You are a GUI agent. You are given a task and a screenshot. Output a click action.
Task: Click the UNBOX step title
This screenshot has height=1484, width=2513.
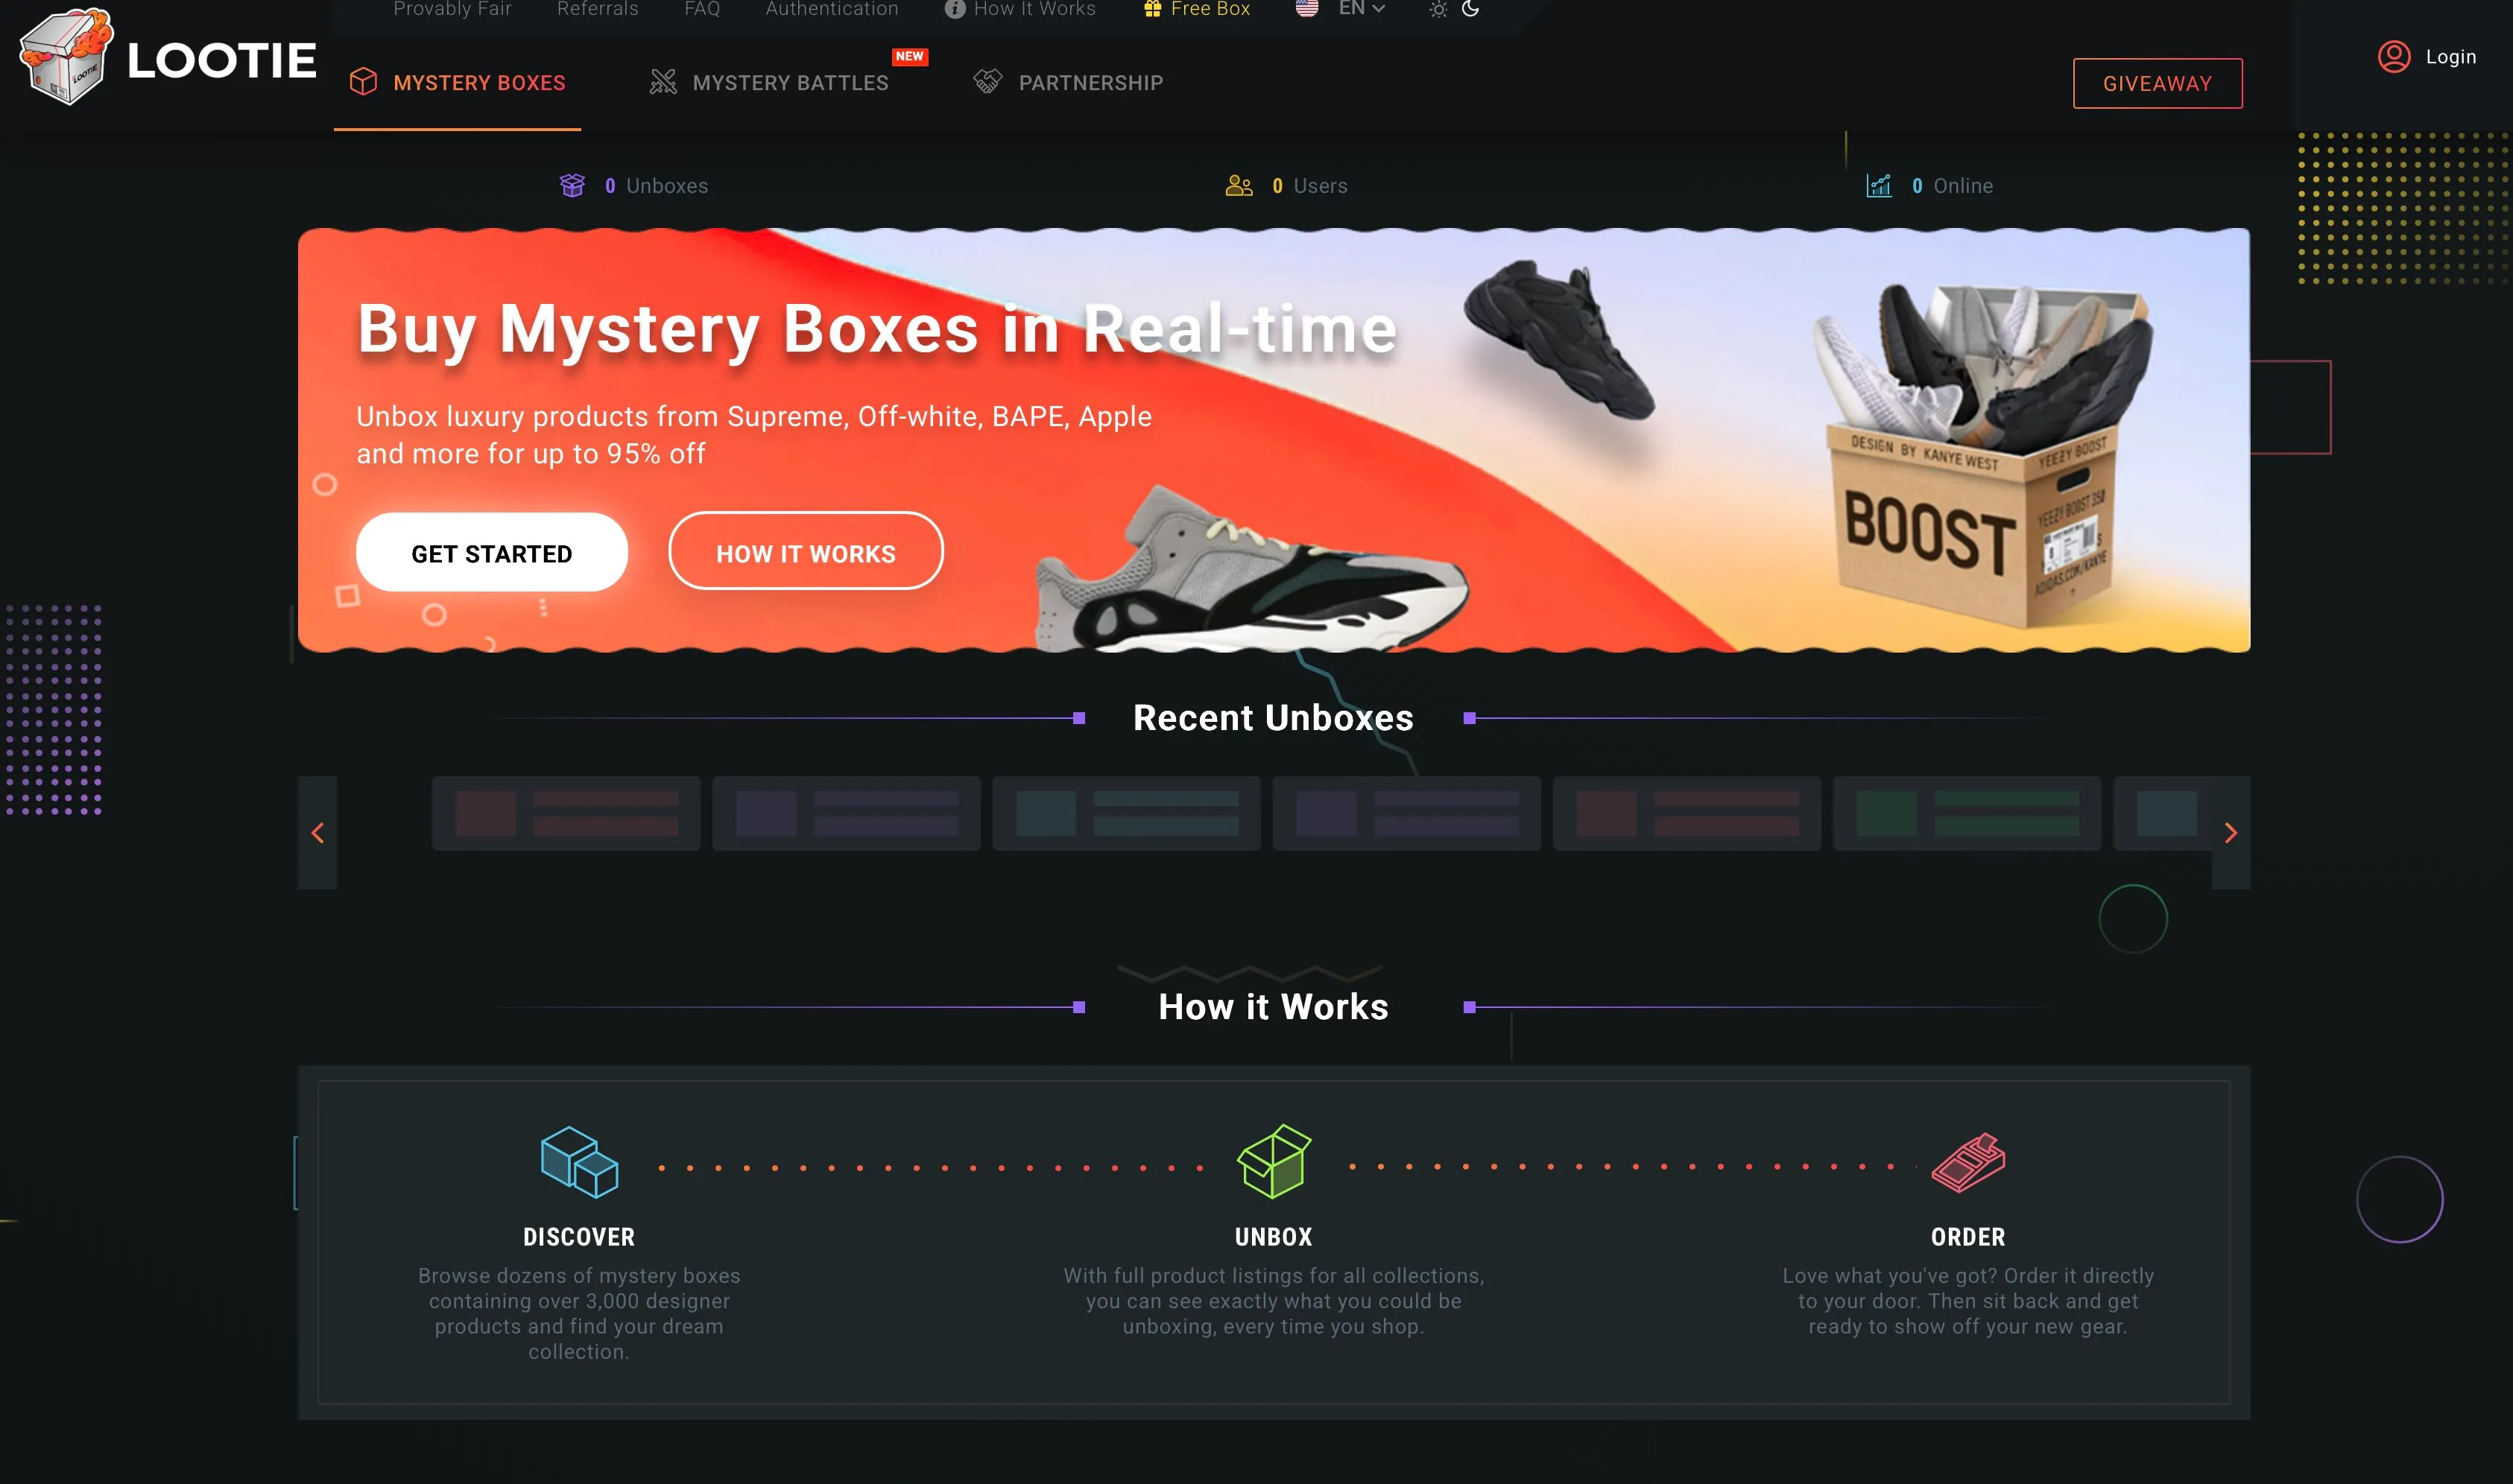pos(1274,1237)
